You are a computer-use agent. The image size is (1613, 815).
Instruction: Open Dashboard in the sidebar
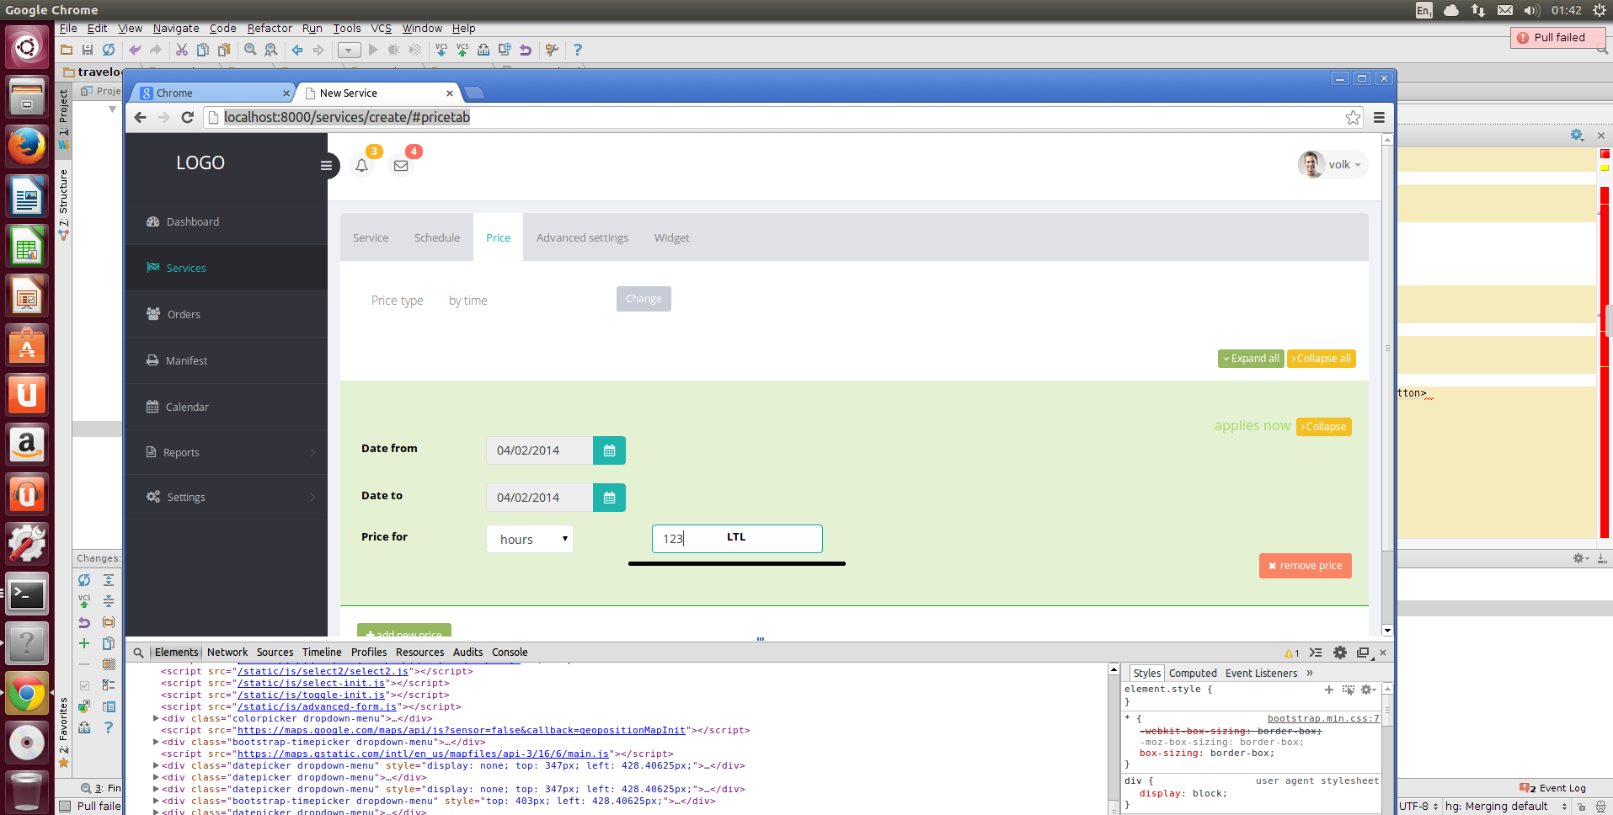click(x=227, y=222)
